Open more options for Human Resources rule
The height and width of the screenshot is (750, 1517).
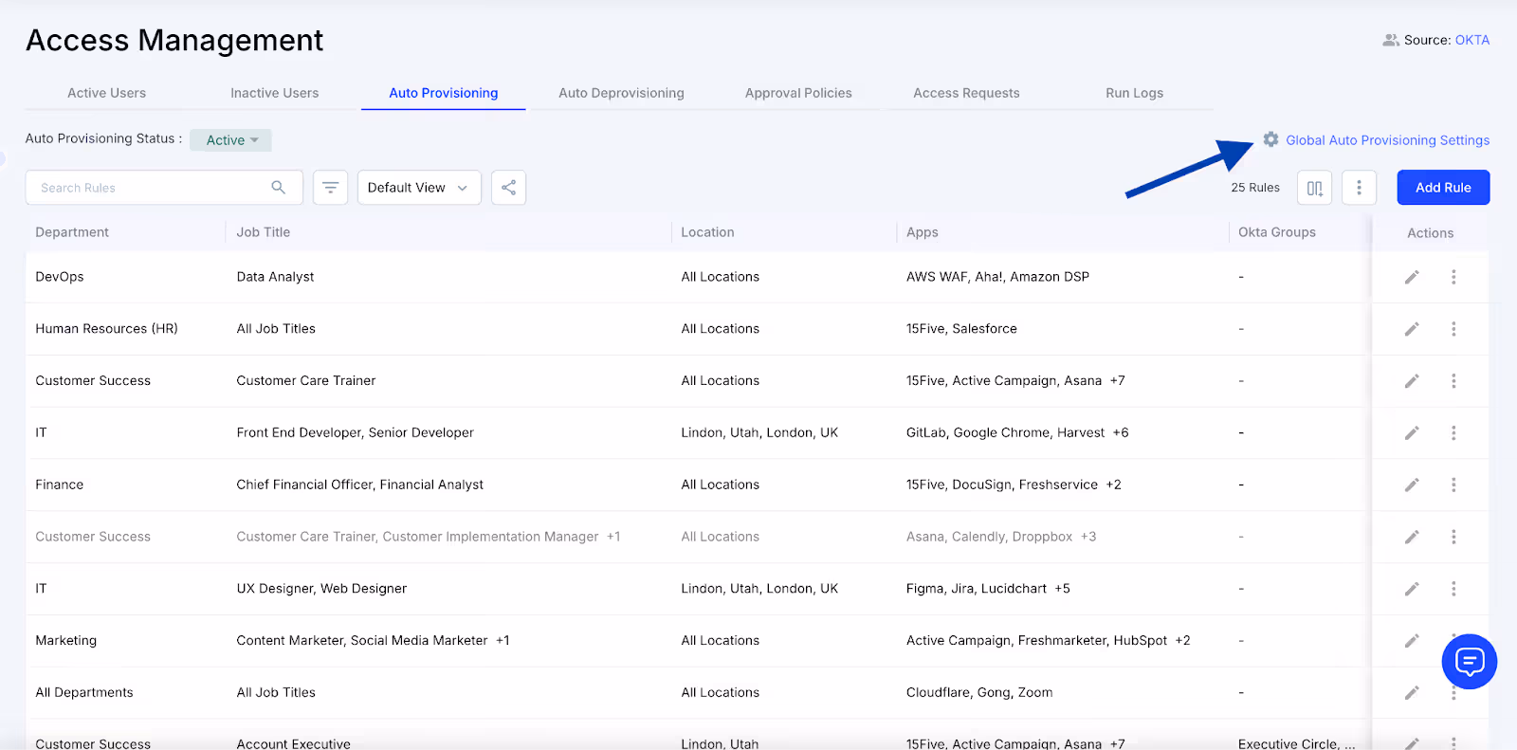tap(1453, 329)
